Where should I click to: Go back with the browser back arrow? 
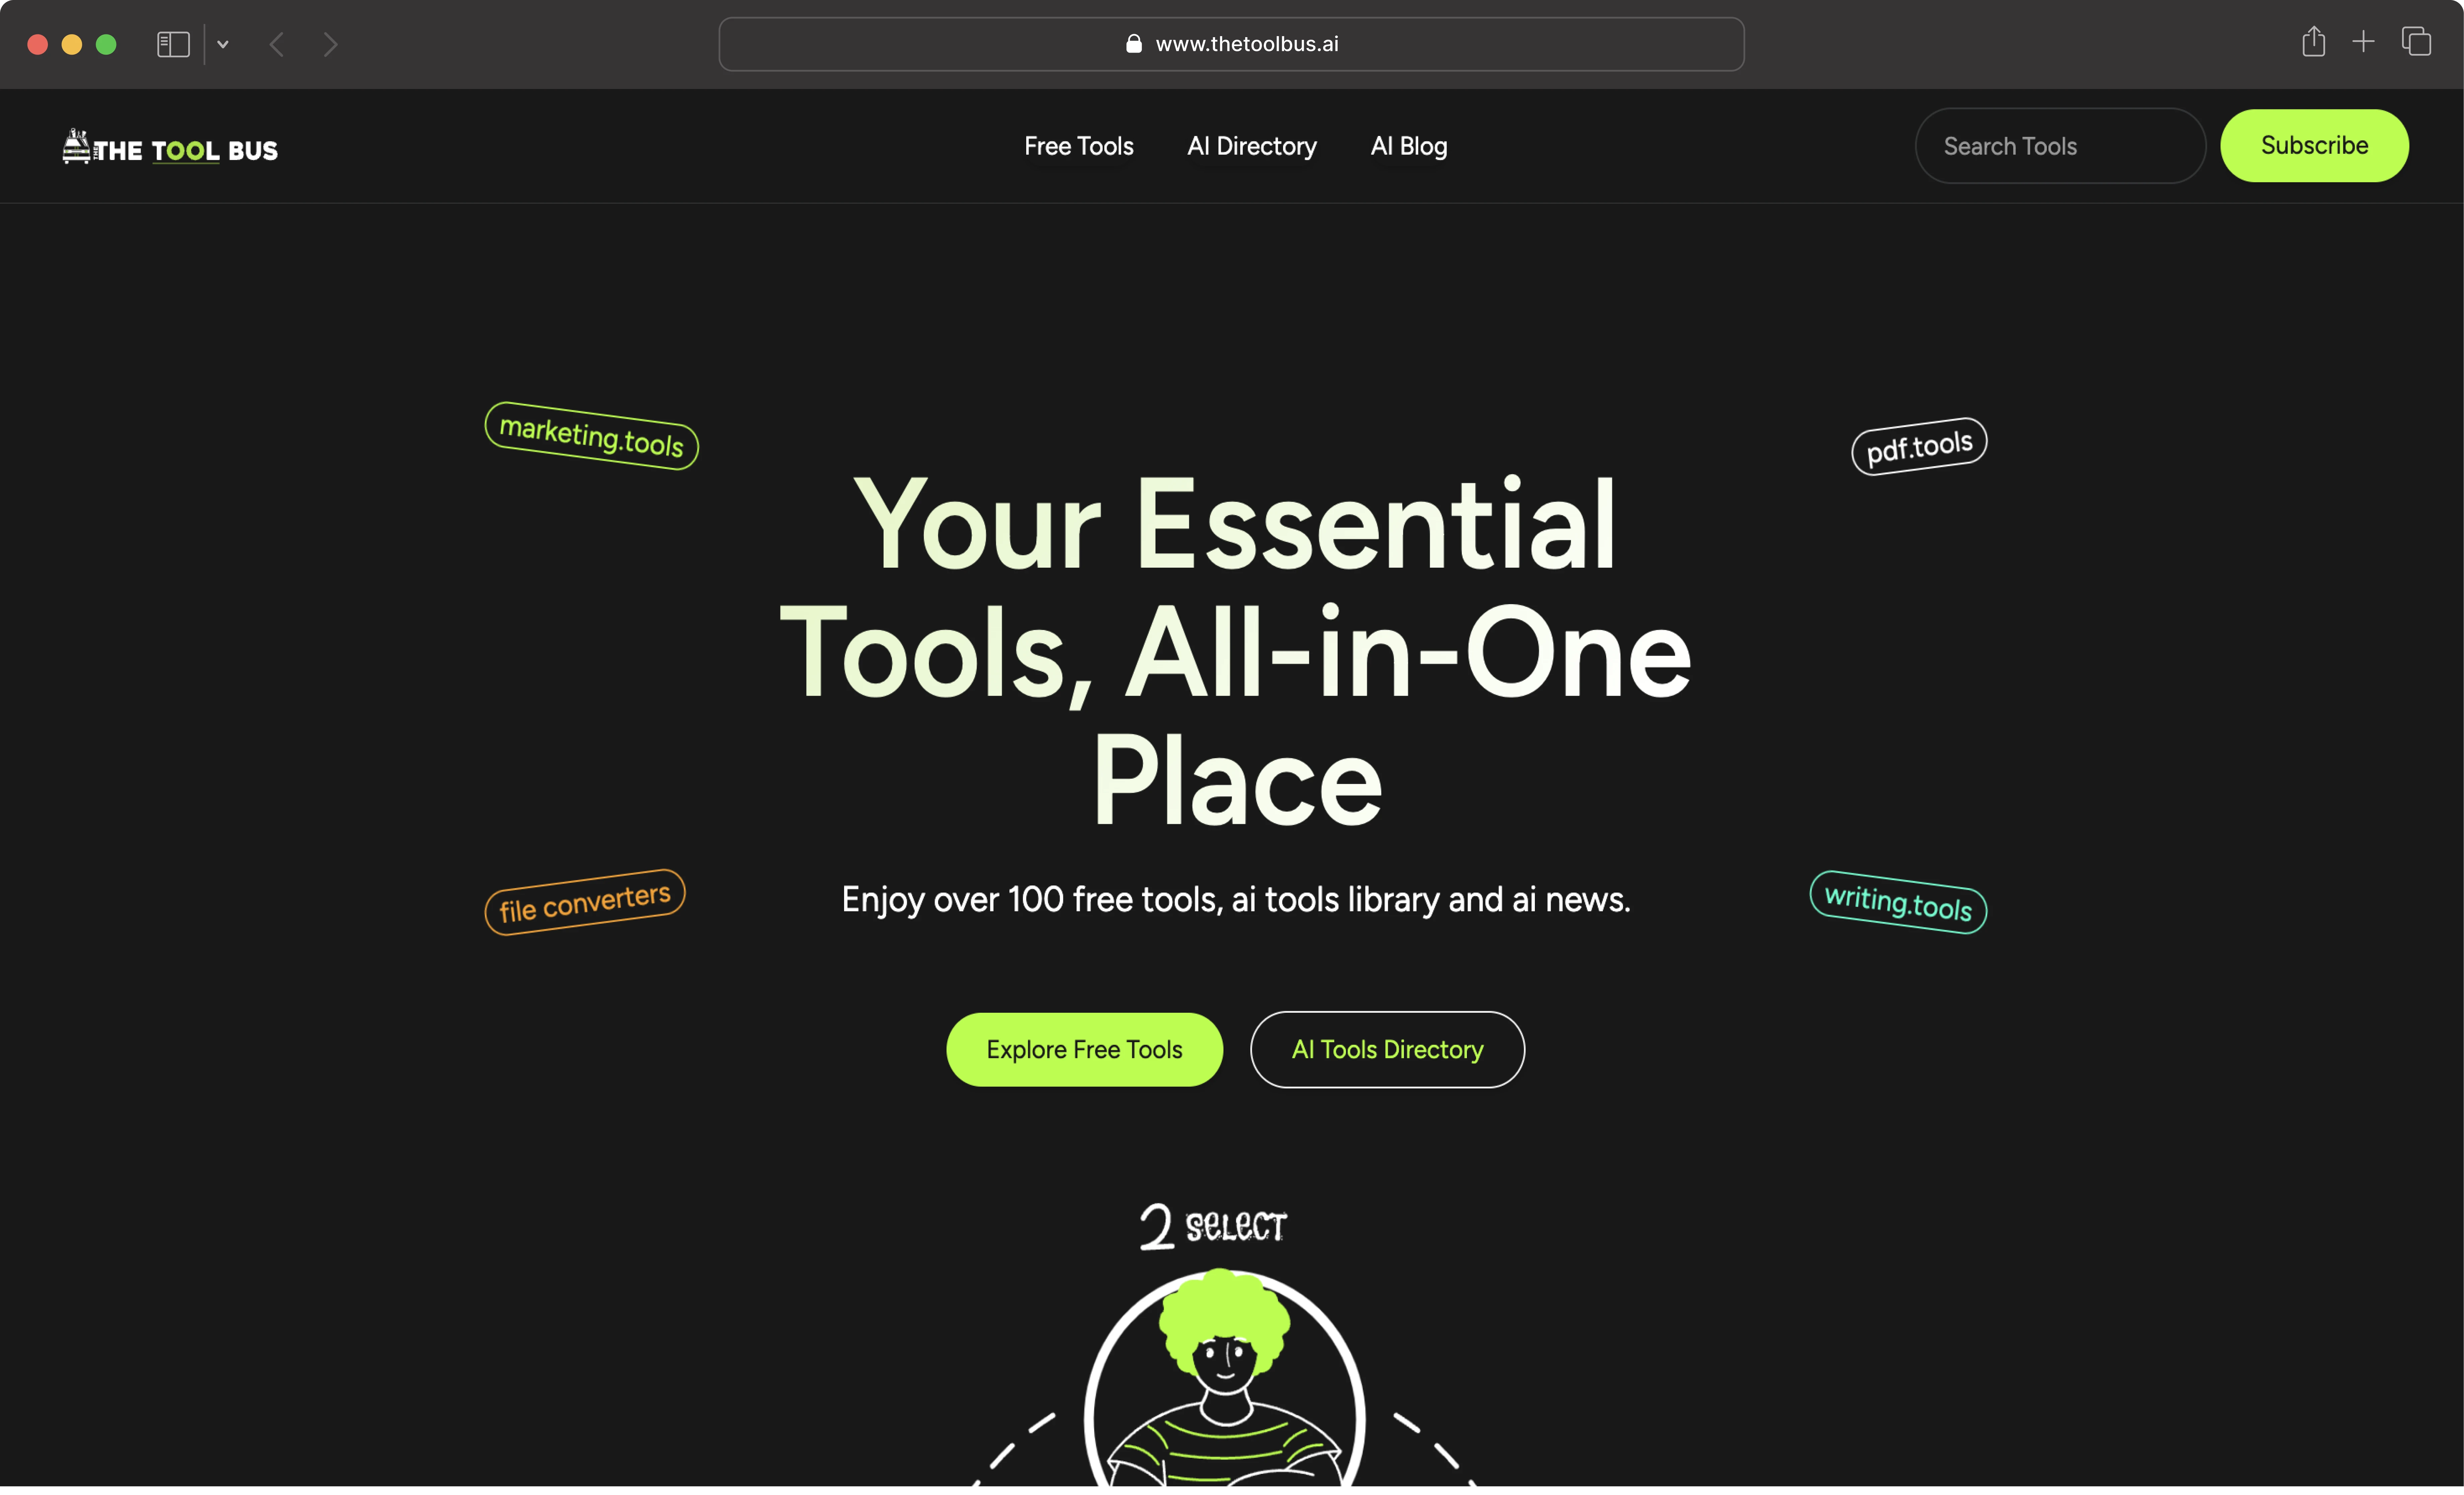pos(277,44)
